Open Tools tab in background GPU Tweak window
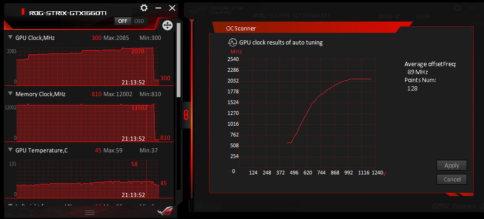 (423, 16)
